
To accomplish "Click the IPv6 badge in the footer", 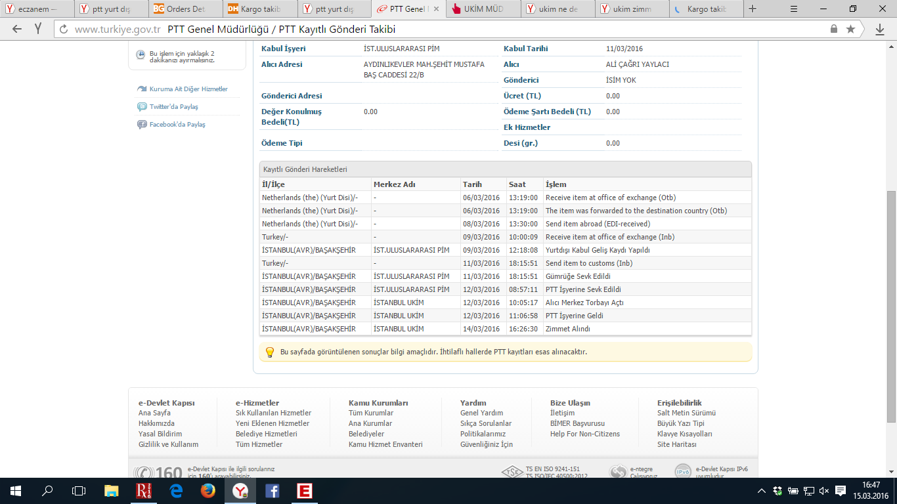I will point(683,472).
